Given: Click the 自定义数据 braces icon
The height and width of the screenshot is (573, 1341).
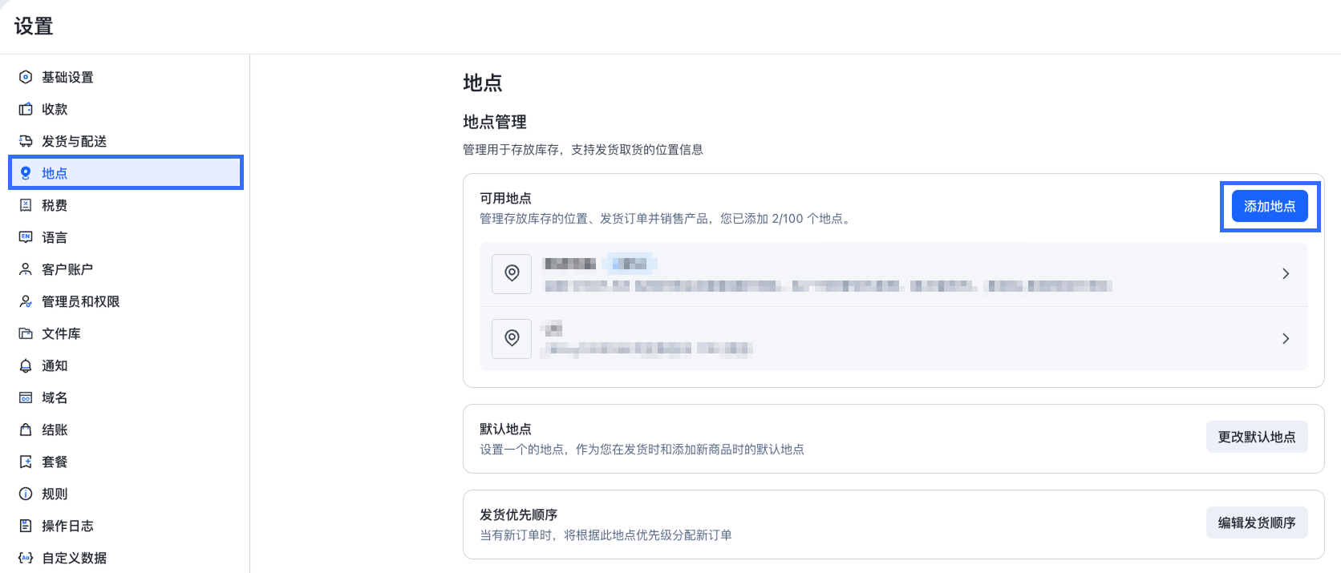Looking at the screenshot, I should tap(26, 558).
